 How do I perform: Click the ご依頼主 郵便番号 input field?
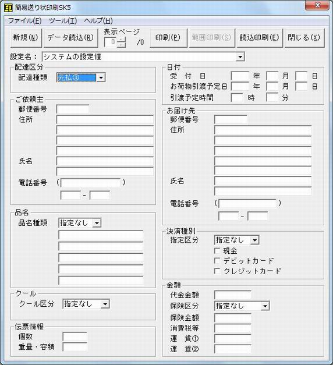tap(73, 109)
